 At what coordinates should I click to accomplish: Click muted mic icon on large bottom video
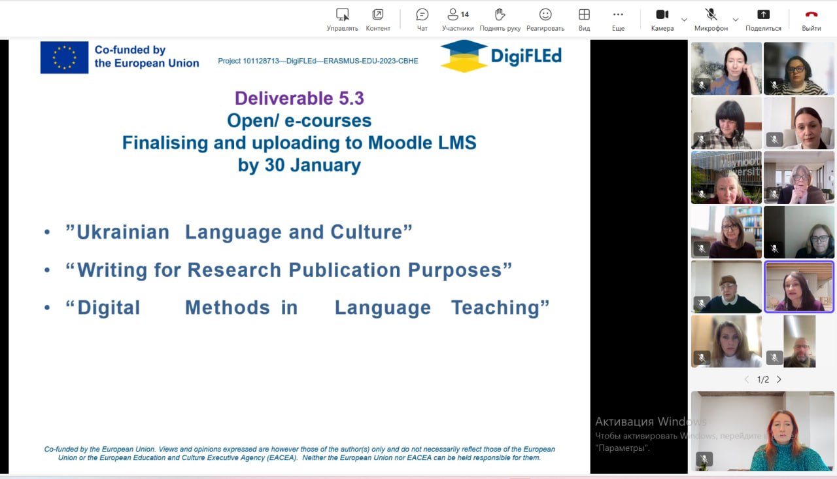point(704,459)
